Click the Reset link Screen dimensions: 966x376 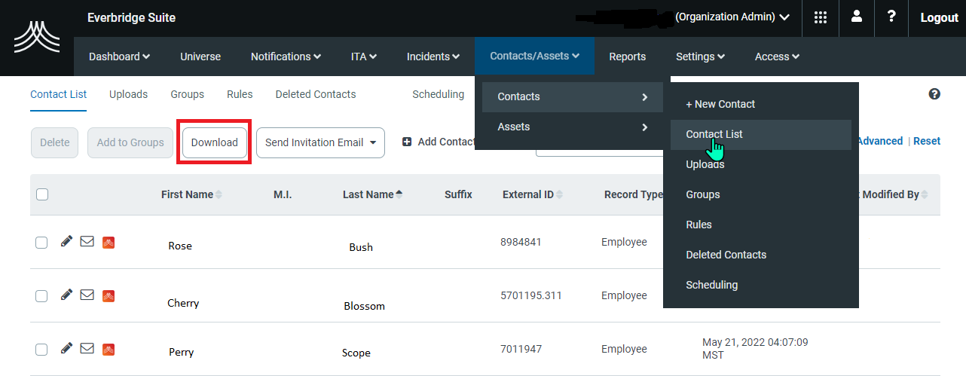pos(927,141)
